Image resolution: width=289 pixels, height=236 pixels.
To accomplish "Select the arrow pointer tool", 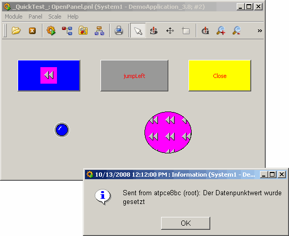I will (138, 30).
